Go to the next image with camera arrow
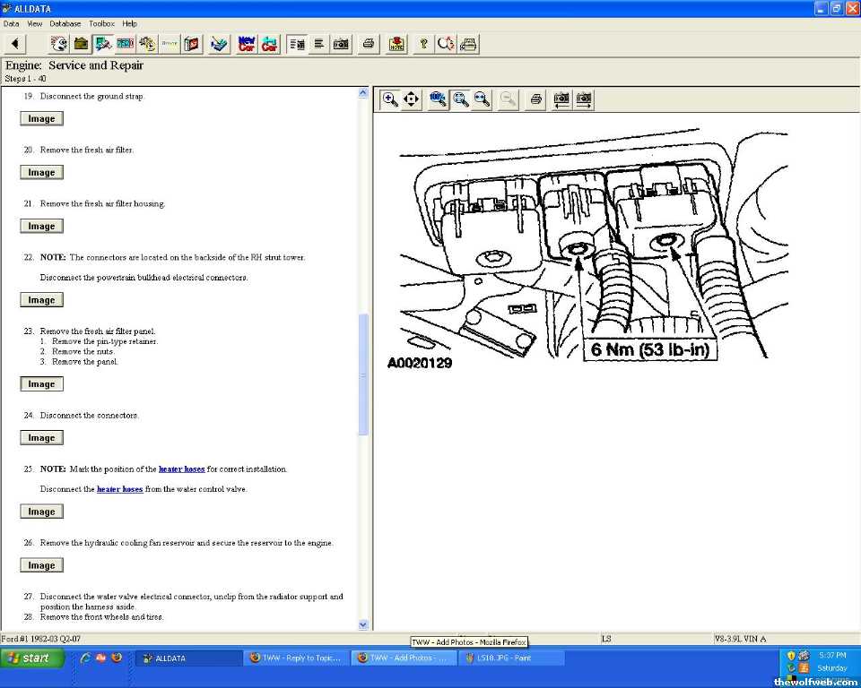This screenshot has height=688, width=861. tap(584, 99)
